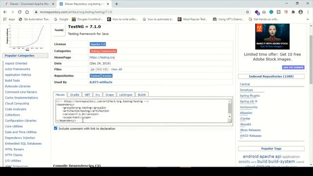Switch to the Maven Download Apache tab

click(x=29, y=4)
